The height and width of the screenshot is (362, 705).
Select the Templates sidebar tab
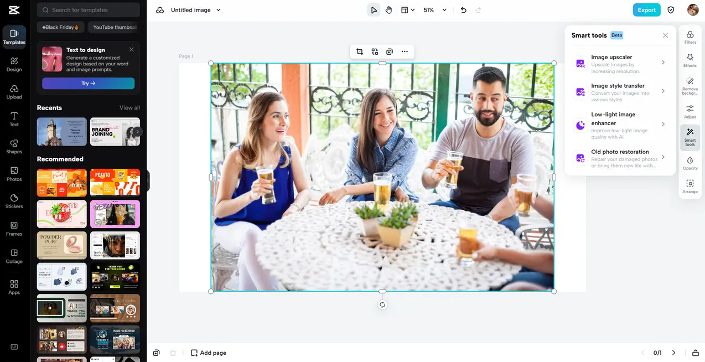click(14, 37)
